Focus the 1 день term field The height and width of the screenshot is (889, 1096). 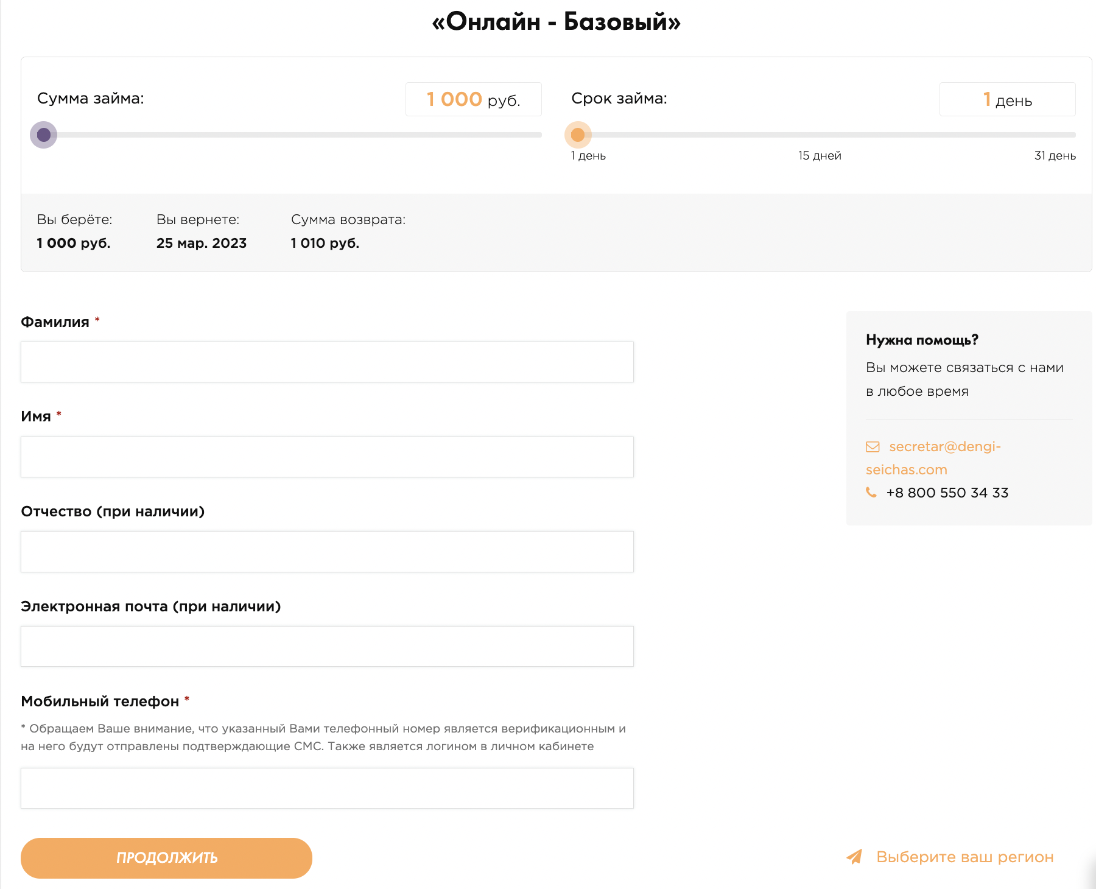tap(1008, 99)
